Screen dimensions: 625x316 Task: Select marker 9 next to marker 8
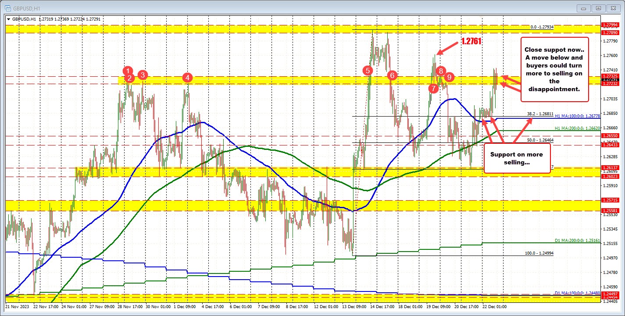pos(448,77)
